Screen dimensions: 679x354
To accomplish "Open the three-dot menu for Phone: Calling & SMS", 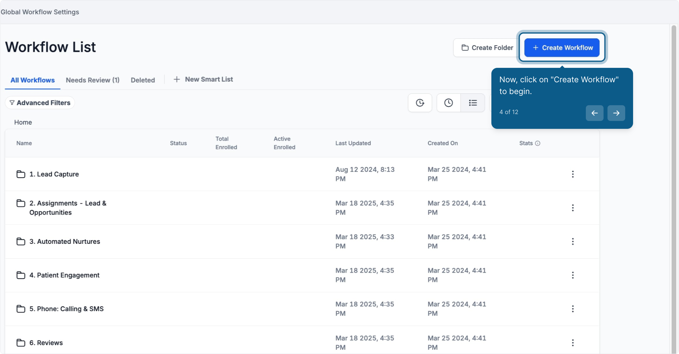I will [x=573, y=309].
